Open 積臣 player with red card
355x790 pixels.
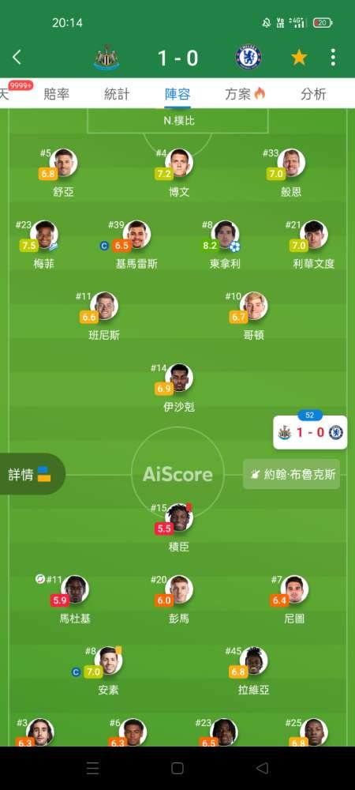[x=179, y=517]
